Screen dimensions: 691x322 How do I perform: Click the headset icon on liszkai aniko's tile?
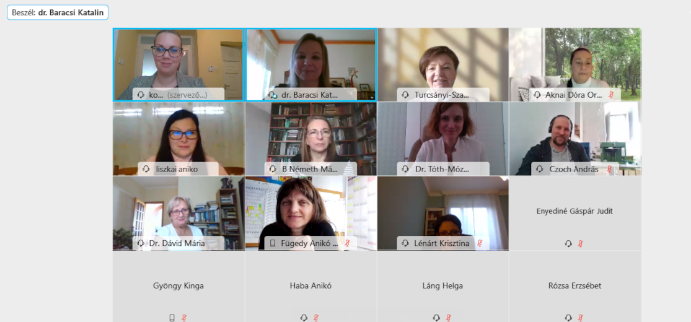coord(146,168)
